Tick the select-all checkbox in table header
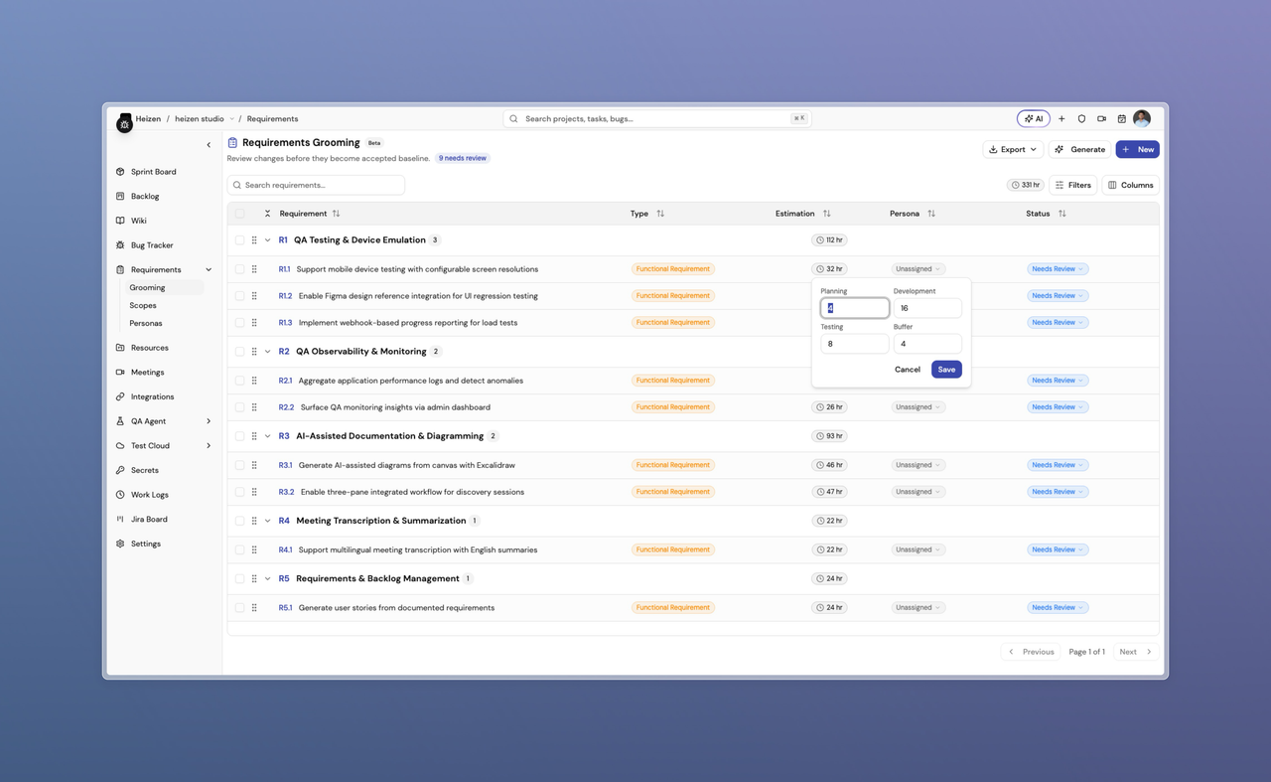1271x782 pixels. point(239,214)
